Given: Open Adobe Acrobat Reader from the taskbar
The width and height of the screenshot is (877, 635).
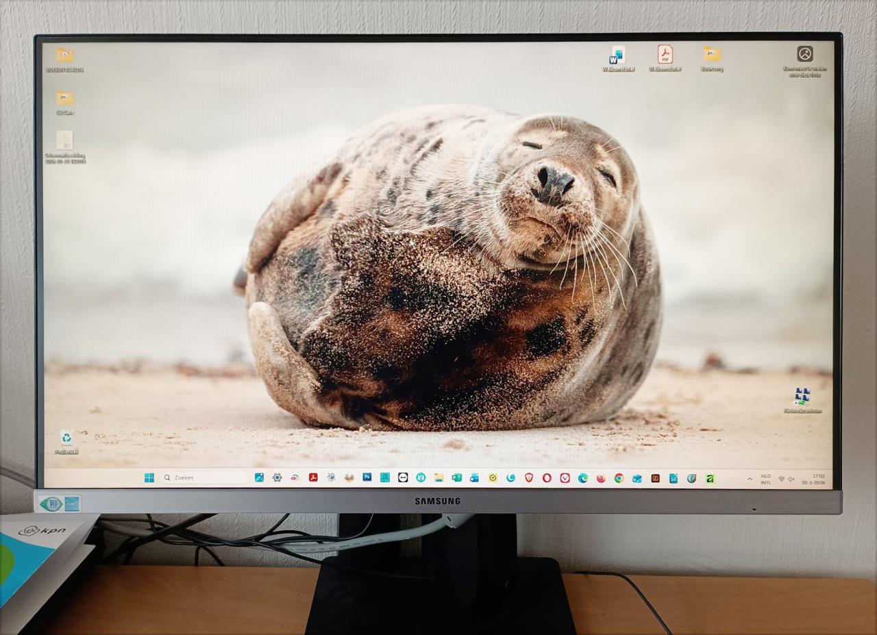Looking at the screenshot, I should coord(312,477).
